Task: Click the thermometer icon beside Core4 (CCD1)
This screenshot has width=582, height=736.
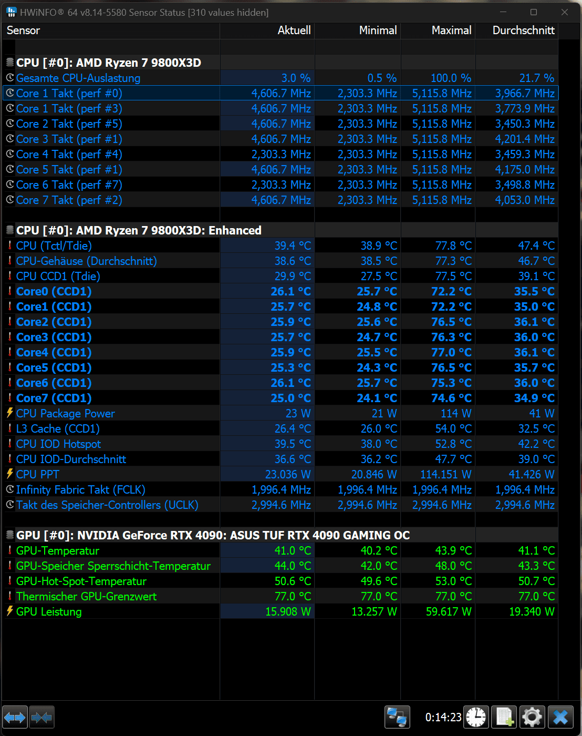Action: tap(9, 352)
